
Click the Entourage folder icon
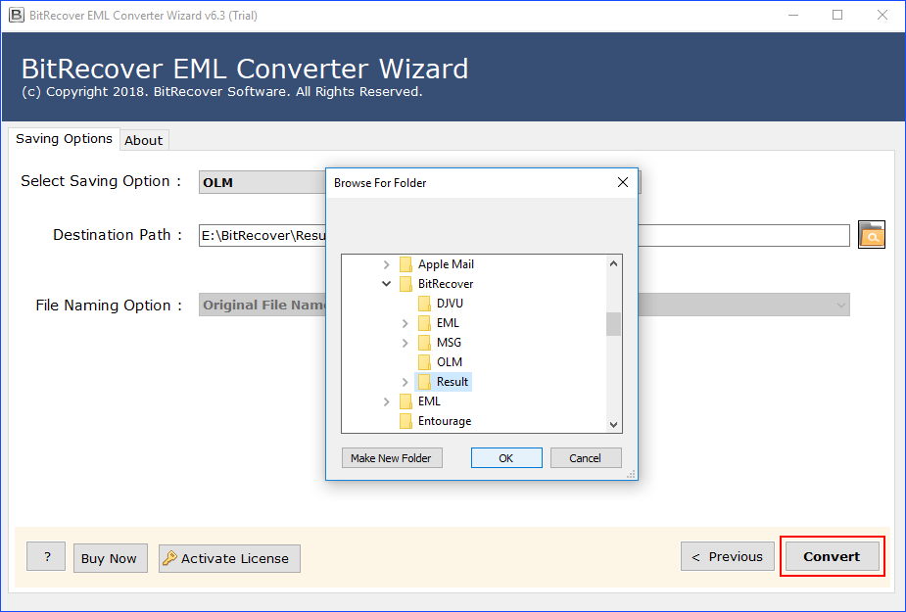tap(405, 421)
